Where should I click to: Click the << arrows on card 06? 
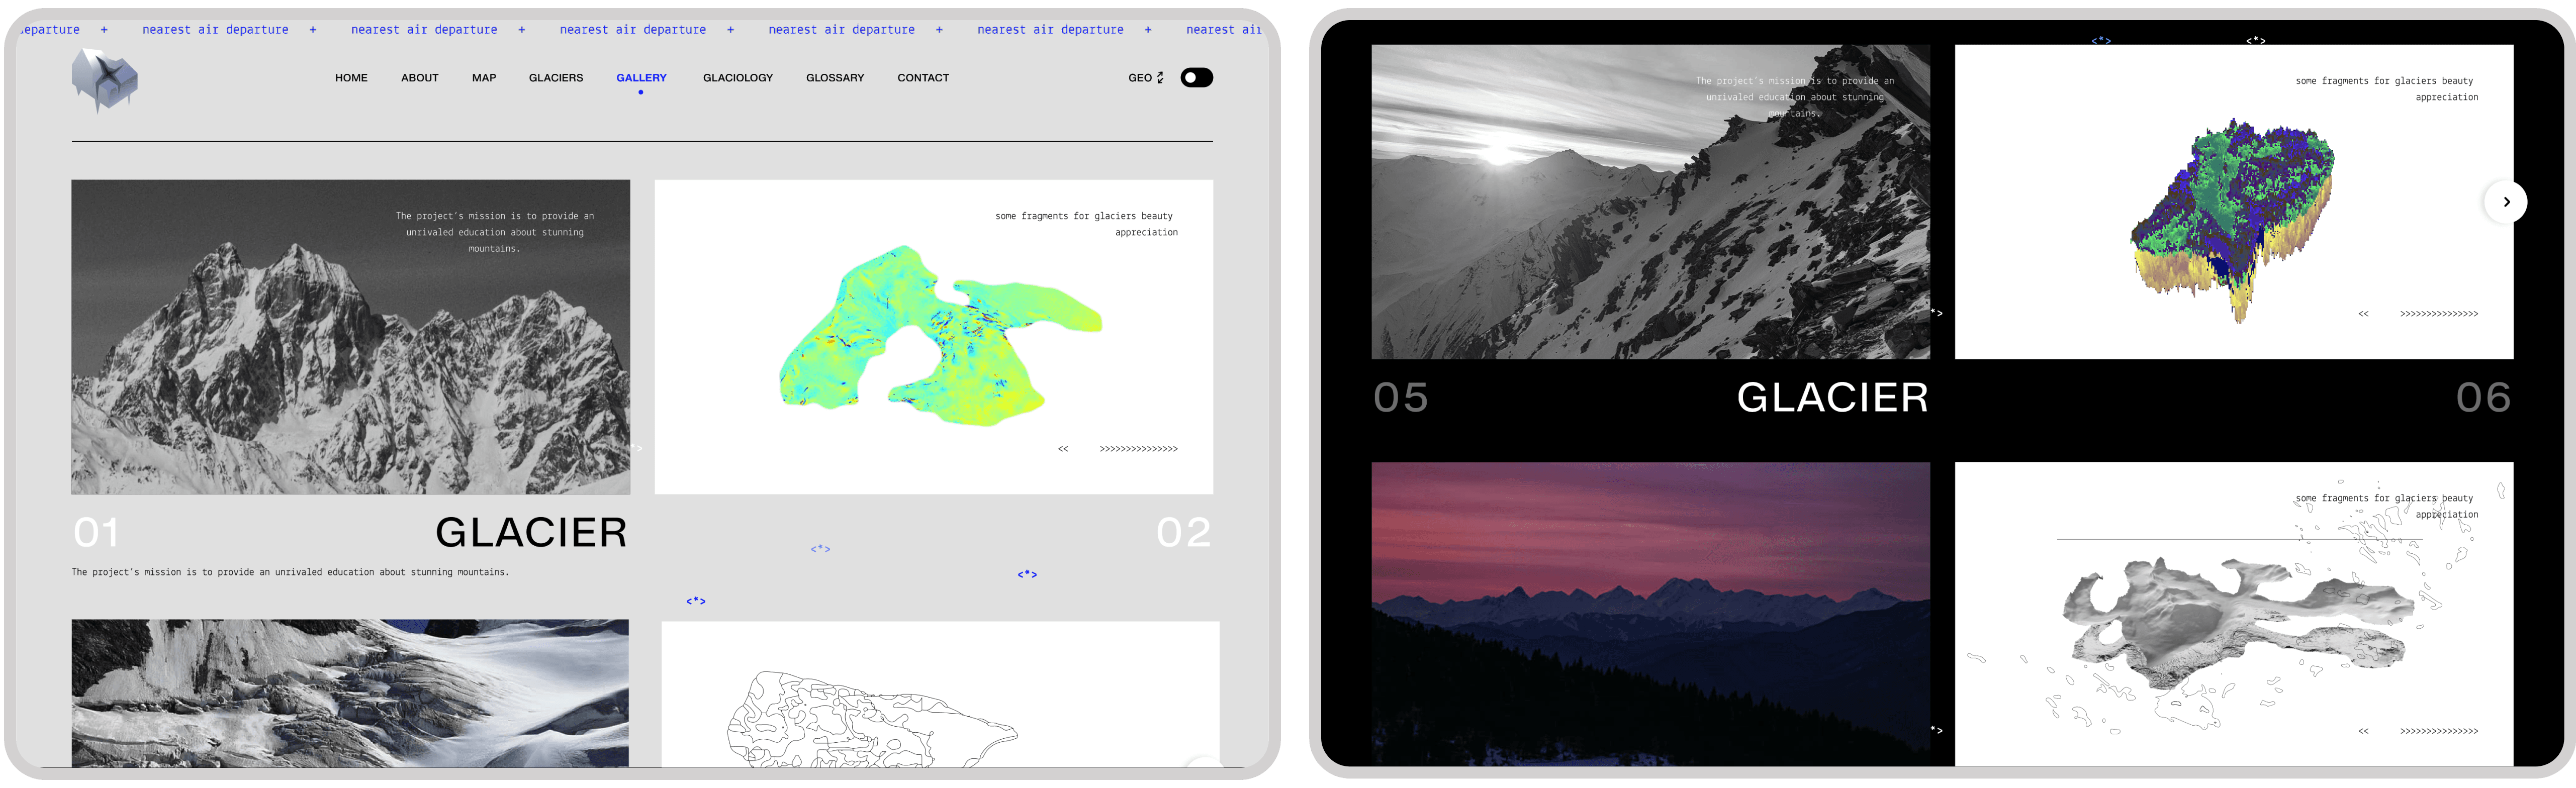(x=2363, y=314)
